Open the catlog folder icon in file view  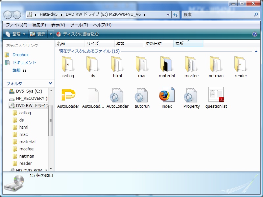pyautogui.click(x=68, y=64)
